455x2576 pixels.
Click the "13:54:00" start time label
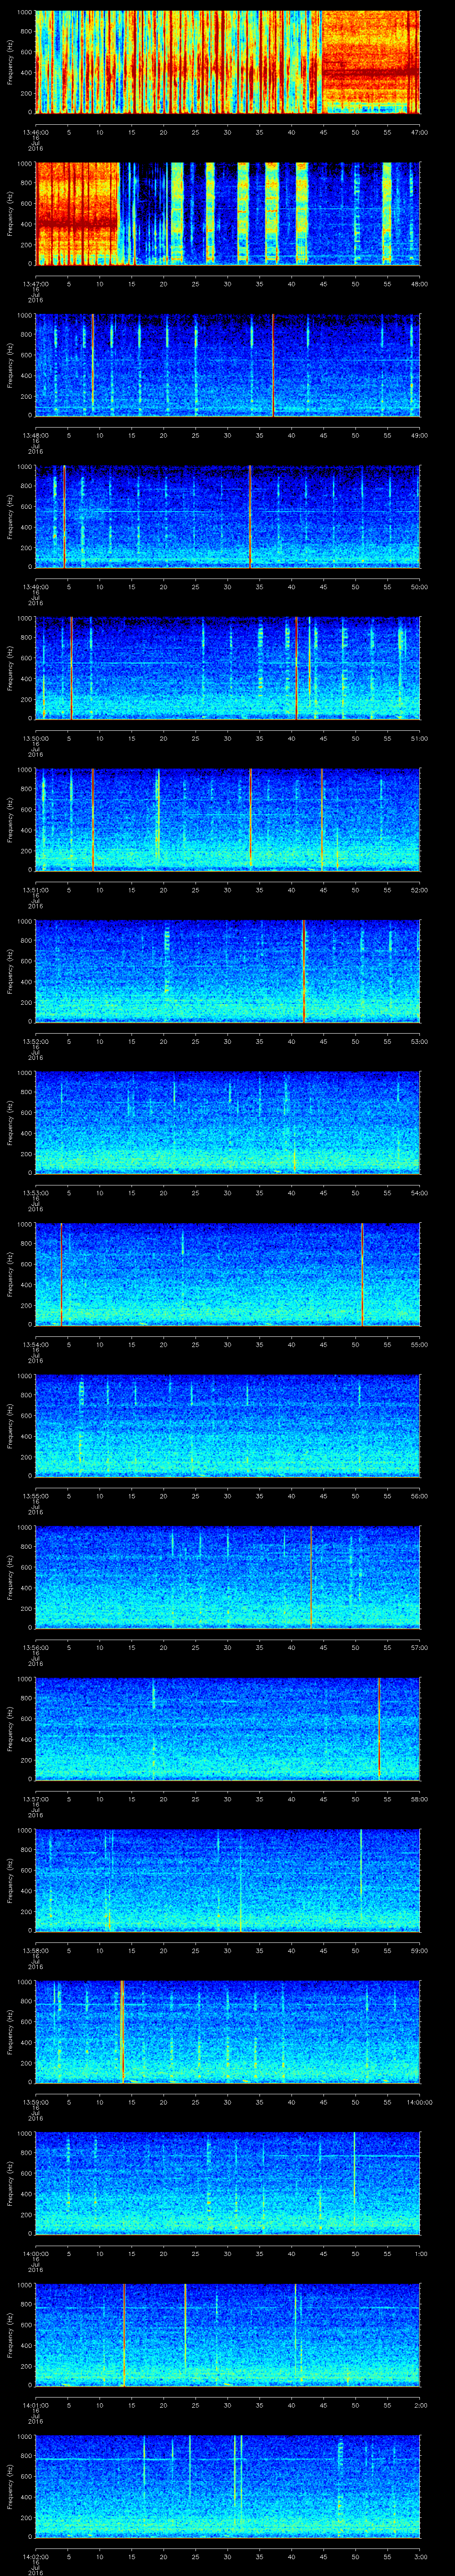tap(36, 1343)
